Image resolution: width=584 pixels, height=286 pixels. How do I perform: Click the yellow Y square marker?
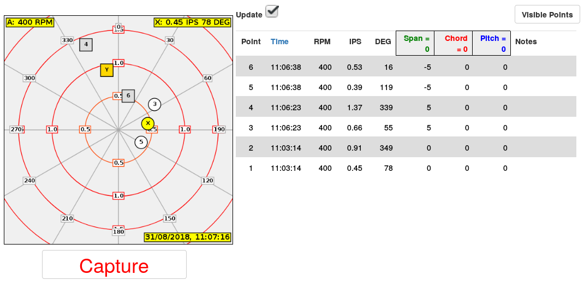[x=107, y=70]
